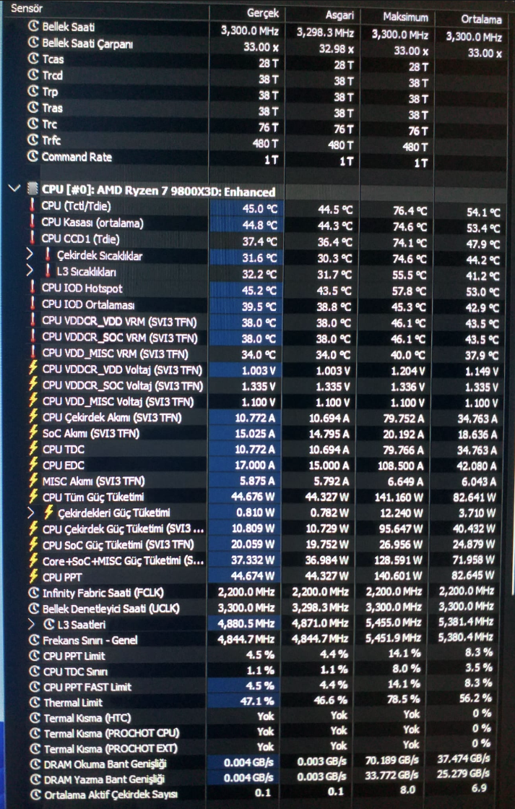The height and width of the screenshot is (809, 515).
Task: Click the thermometer icon beside CPU VDDCR_SOC VRM
Action: [x=33, y=338]
